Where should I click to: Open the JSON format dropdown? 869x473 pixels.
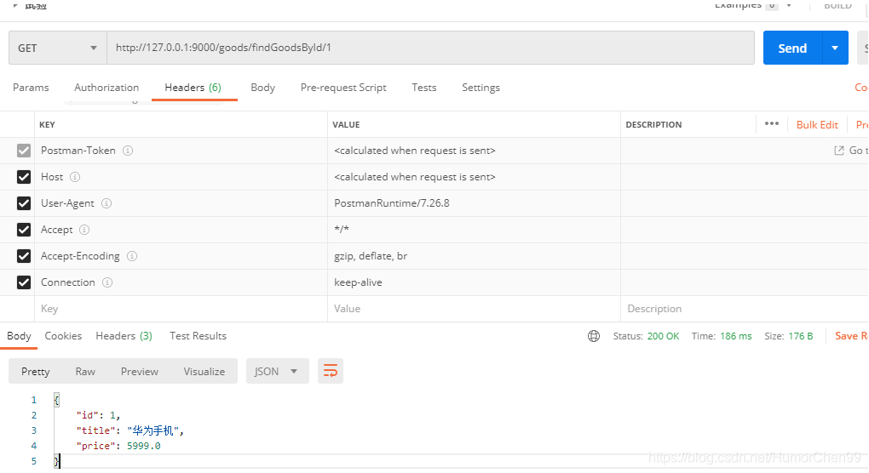tap(277, 371)
